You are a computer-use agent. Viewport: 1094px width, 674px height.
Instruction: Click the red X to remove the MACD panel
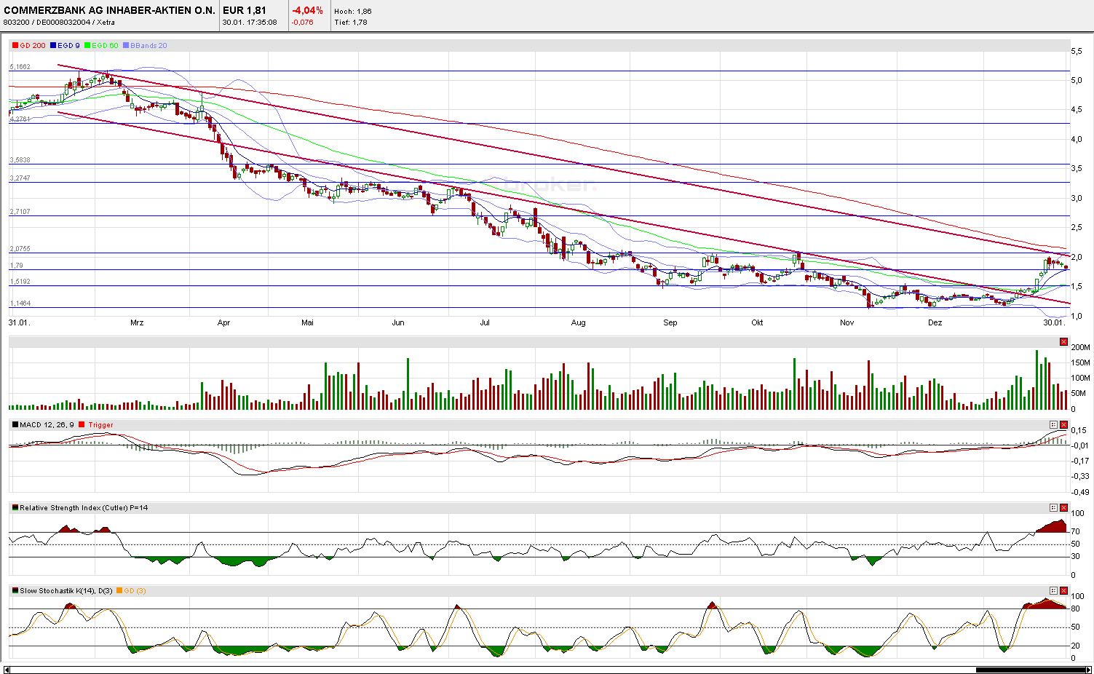coord(1063,424)
